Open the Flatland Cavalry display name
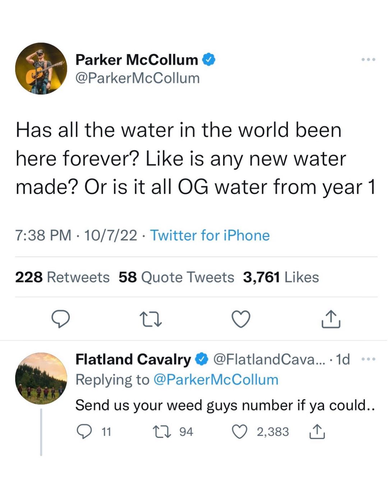The height and width of the screenshot is (484, 388). 133,359
